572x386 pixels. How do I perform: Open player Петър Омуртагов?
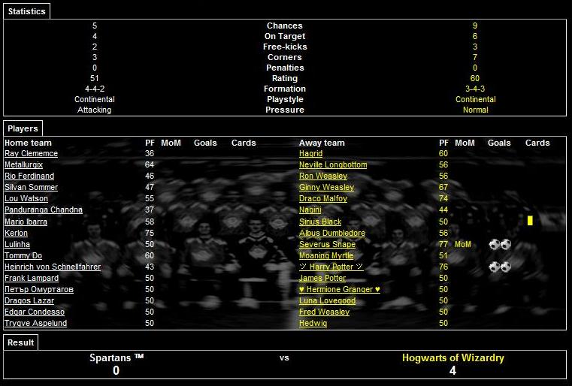39,289
